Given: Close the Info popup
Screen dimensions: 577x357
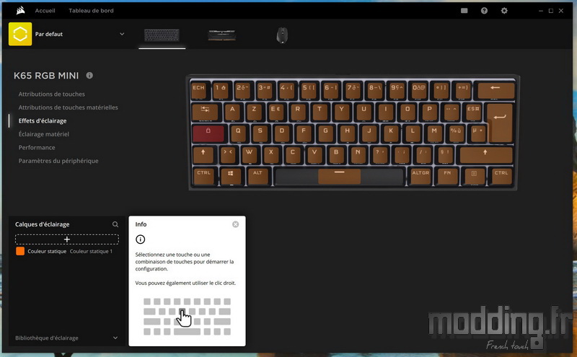Looking at the screenshot, I should point(236,224).
